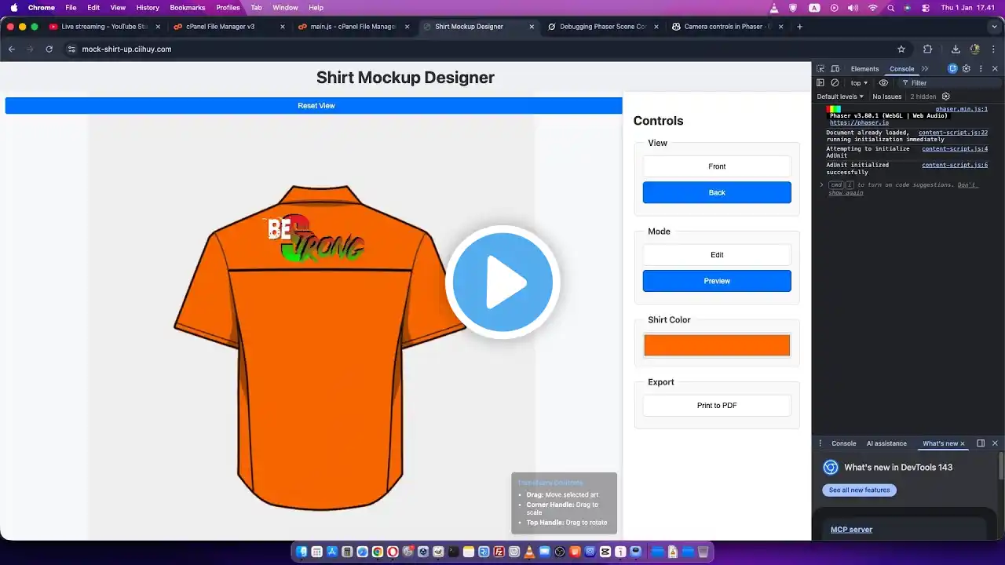This screenshot has width=1005, height=565.
Task: Bookmark this page with the star icon
Action: pos(901,49)
